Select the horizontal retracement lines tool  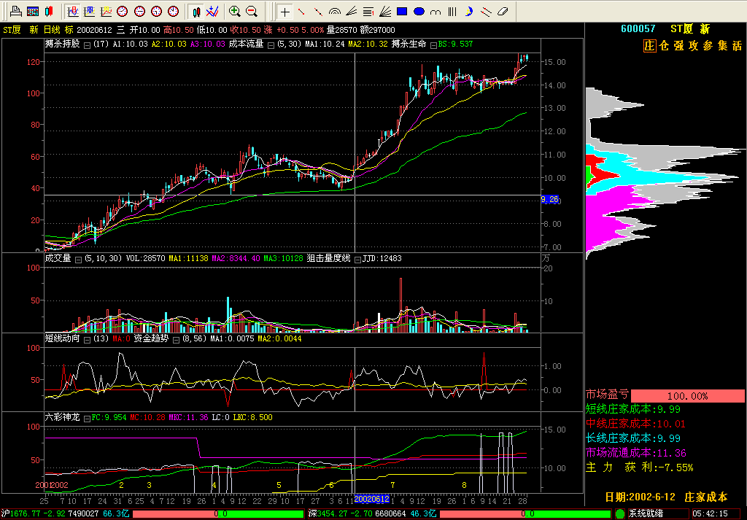[x=368, y=12]
